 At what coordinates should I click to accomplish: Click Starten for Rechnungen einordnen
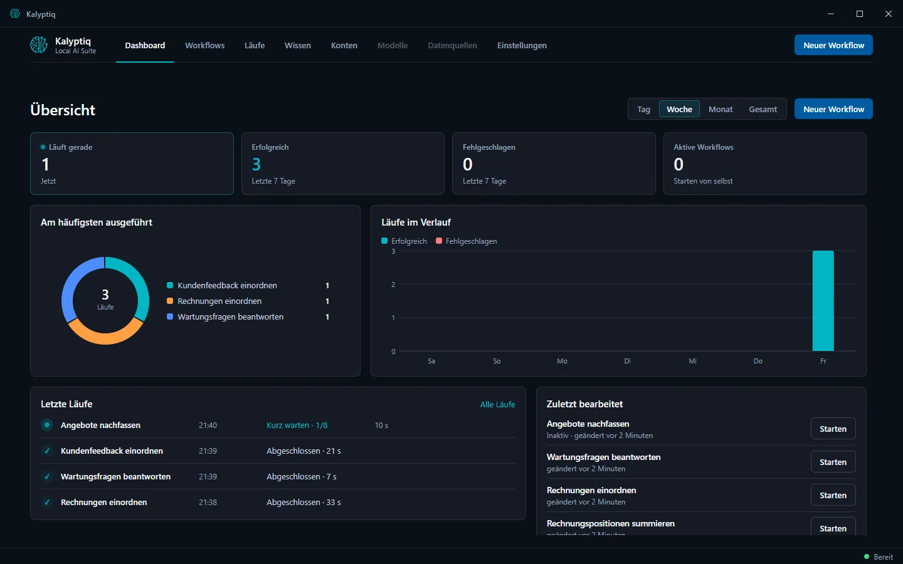click(833, 495)
